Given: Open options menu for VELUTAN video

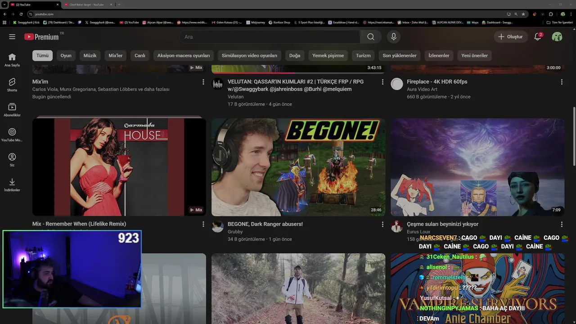Looking at the screenshot, I should click(382, 82).
